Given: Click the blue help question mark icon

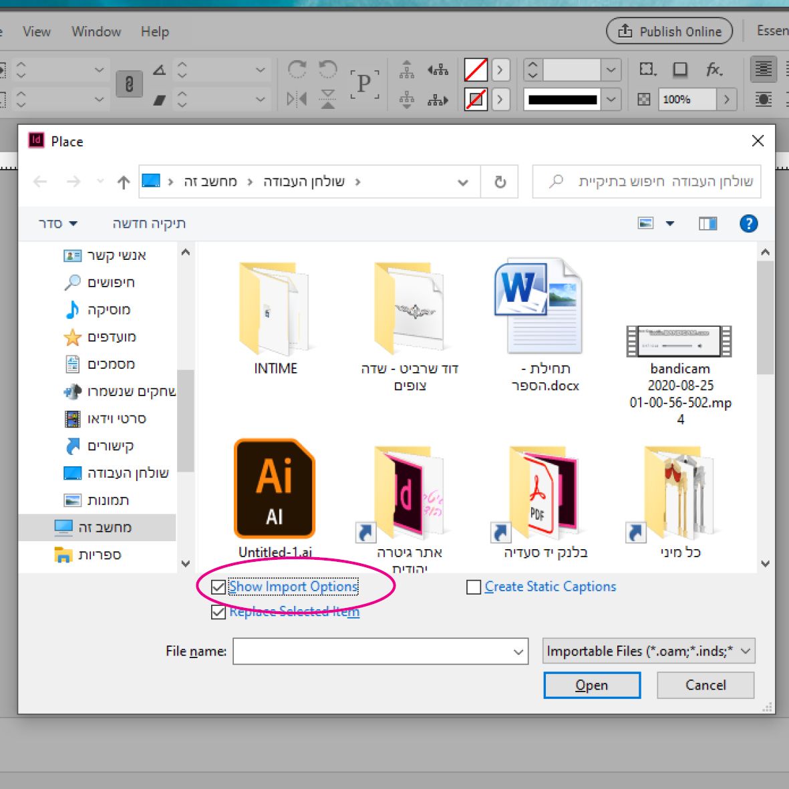Looking at the screenshot, I should (749, 223).
